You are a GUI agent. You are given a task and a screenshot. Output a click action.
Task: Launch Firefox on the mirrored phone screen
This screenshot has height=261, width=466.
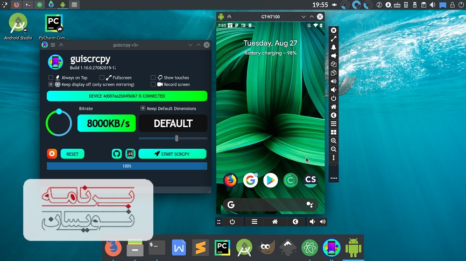point(230,180)
